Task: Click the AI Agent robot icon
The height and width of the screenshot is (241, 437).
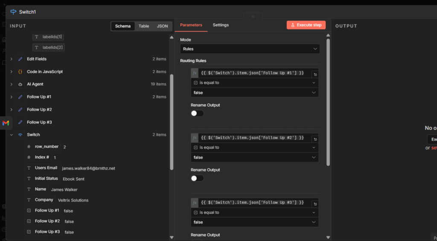Action: click(x=20, y=84)
